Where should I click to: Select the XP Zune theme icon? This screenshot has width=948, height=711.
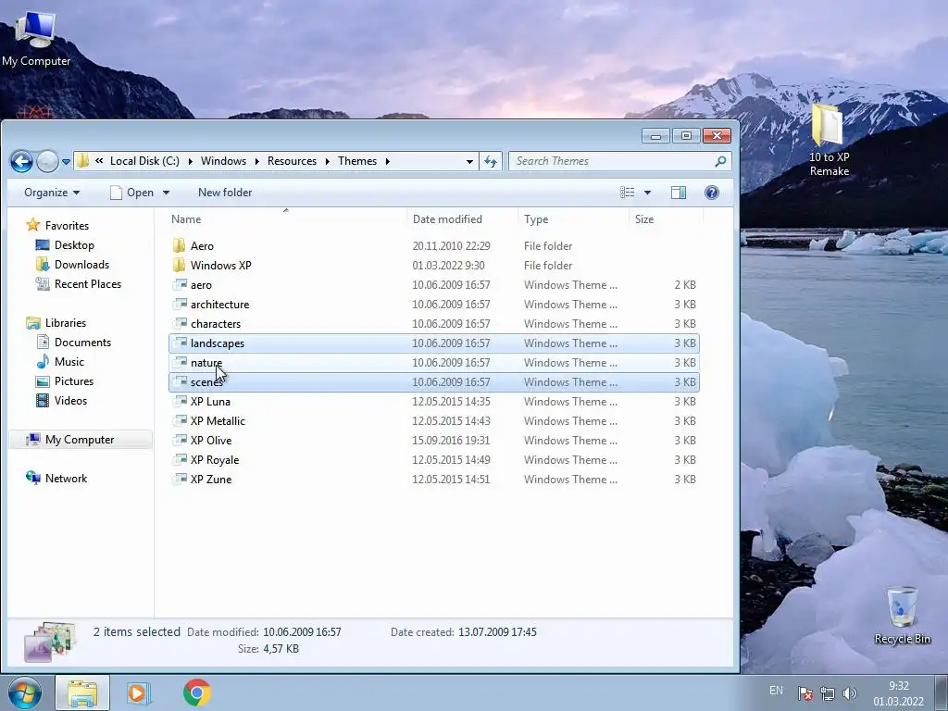pos(180,479)
